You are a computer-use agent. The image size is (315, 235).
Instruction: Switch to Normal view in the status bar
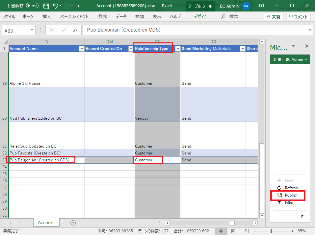(221, 231)
